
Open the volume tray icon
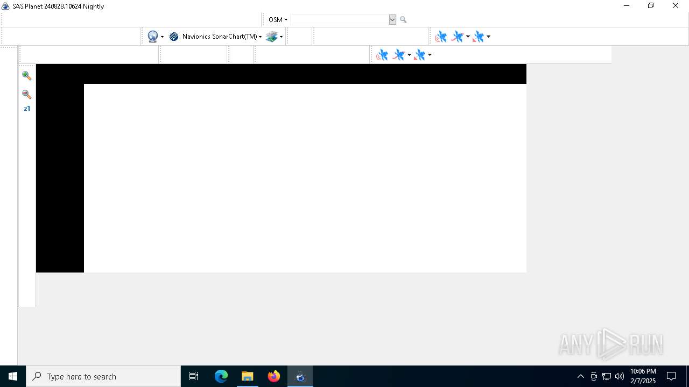620,376
